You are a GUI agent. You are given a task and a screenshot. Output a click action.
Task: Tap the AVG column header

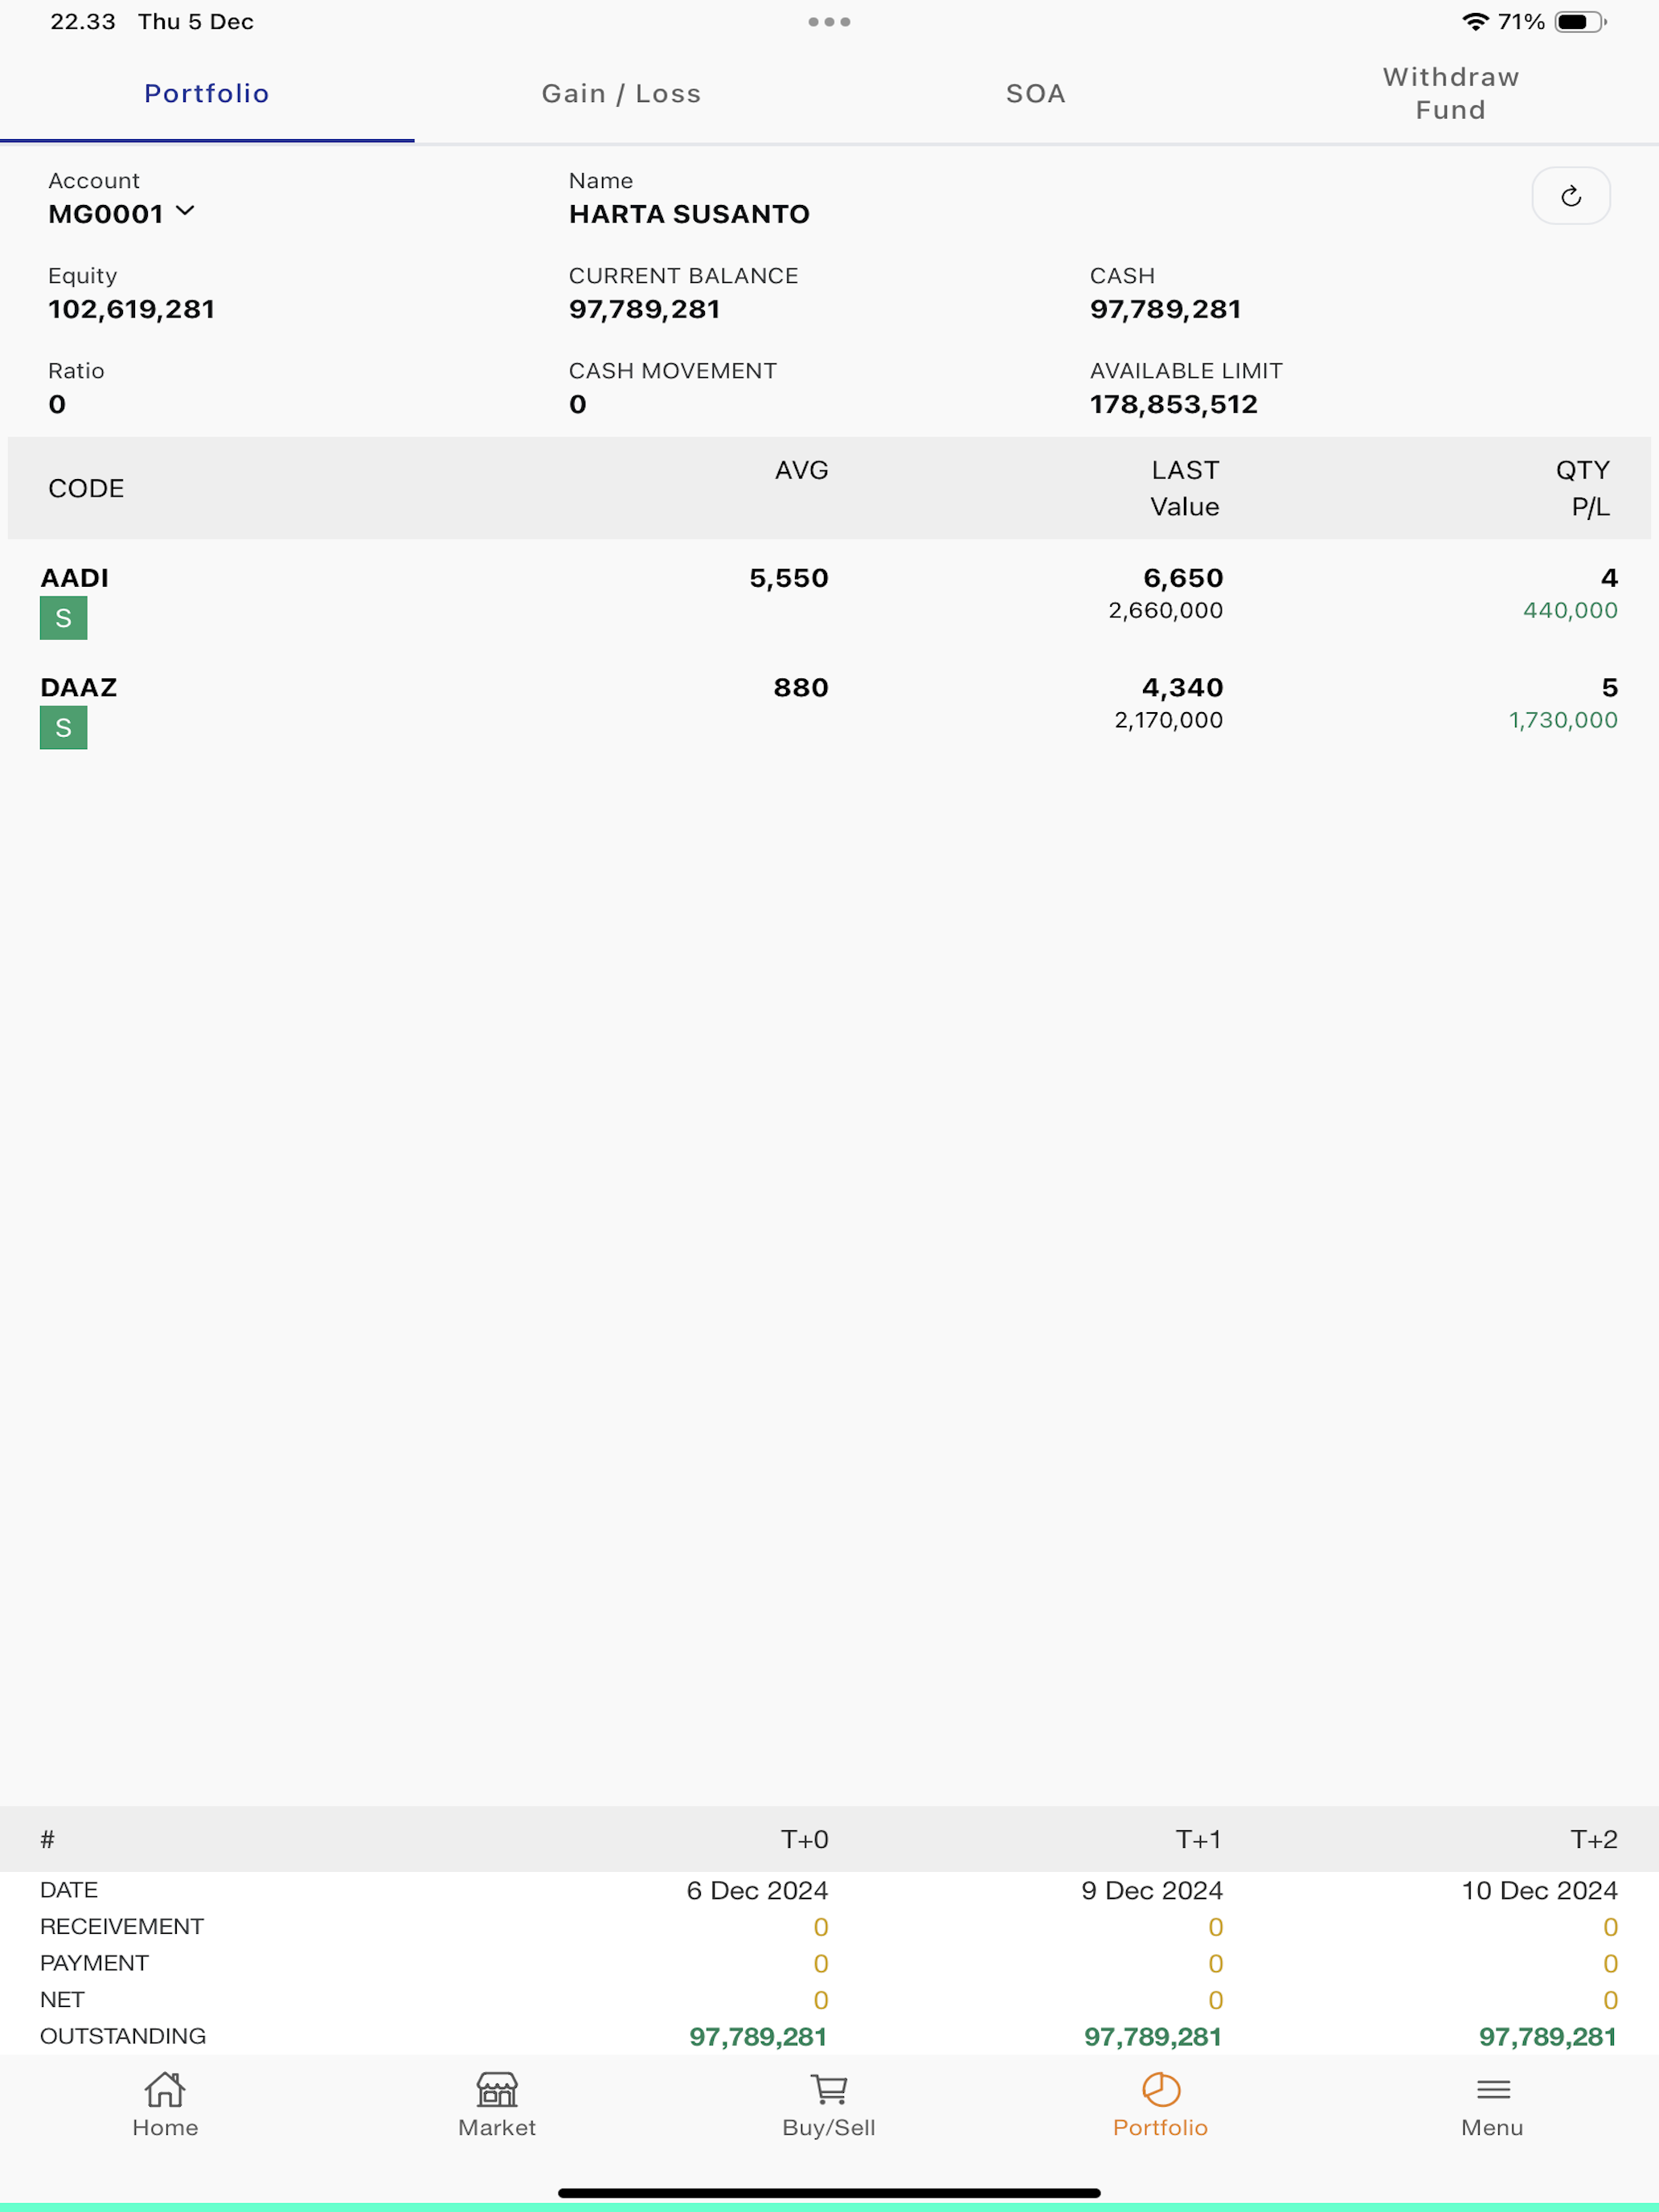coord(801,470)
